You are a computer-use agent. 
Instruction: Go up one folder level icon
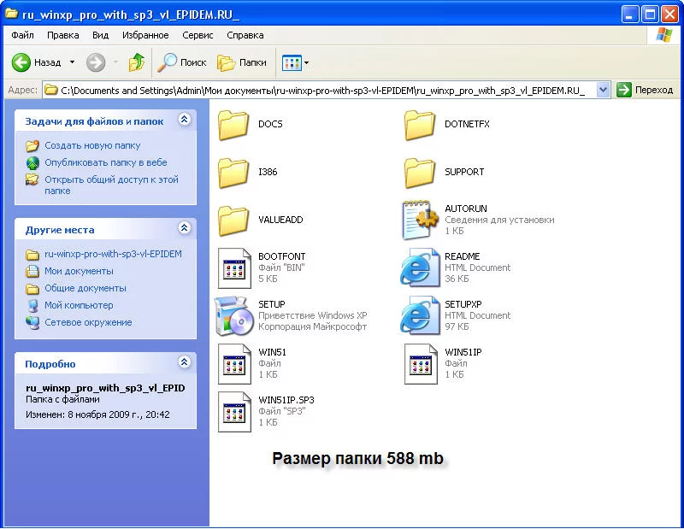tap(137, 62)
